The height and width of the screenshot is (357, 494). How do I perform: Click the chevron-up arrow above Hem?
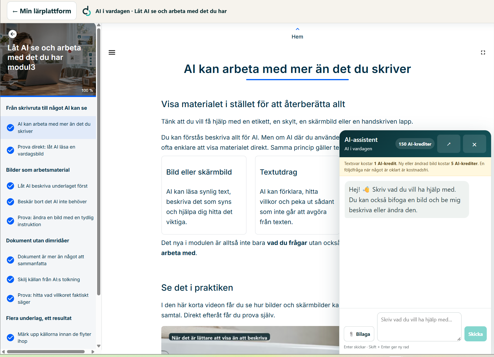297,29
